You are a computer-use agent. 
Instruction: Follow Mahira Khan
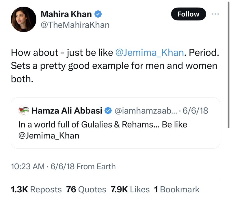pyautogui.click(x=188, y=14)
